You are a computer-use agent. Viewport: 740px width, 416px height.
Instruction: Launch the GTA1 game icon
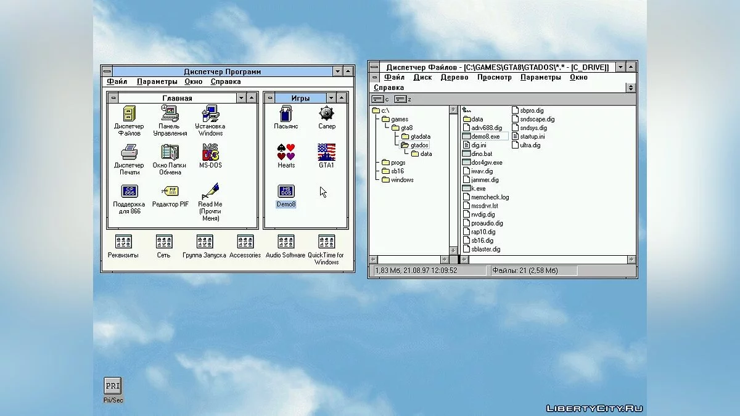326,152
